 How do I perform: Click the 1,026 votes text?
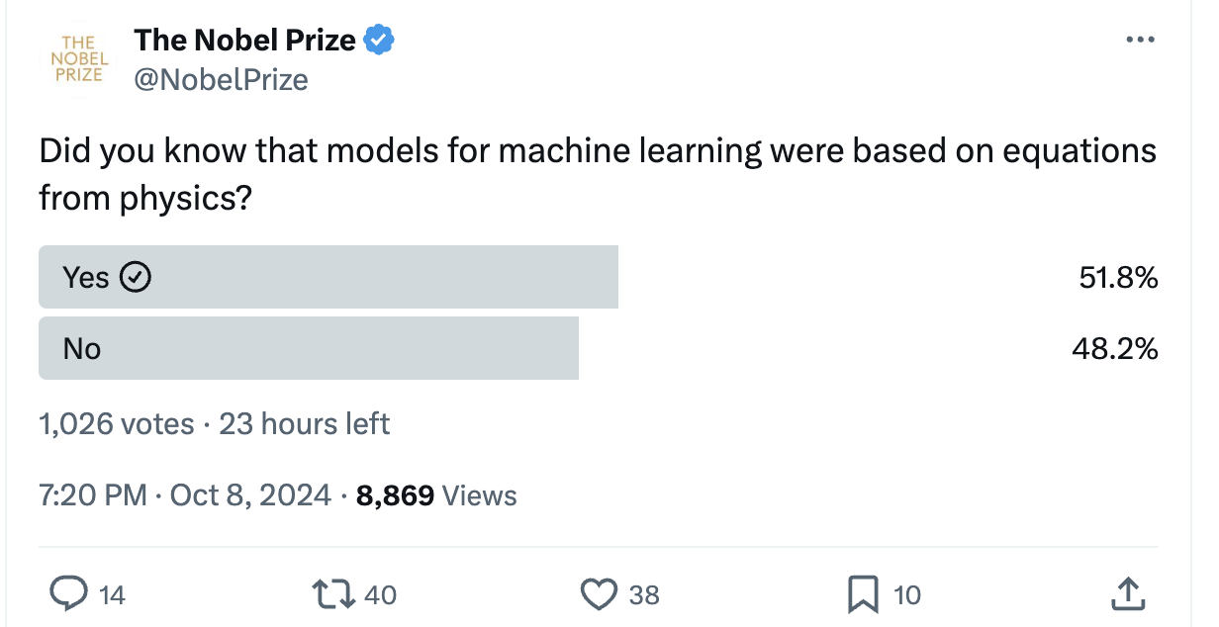117,424
